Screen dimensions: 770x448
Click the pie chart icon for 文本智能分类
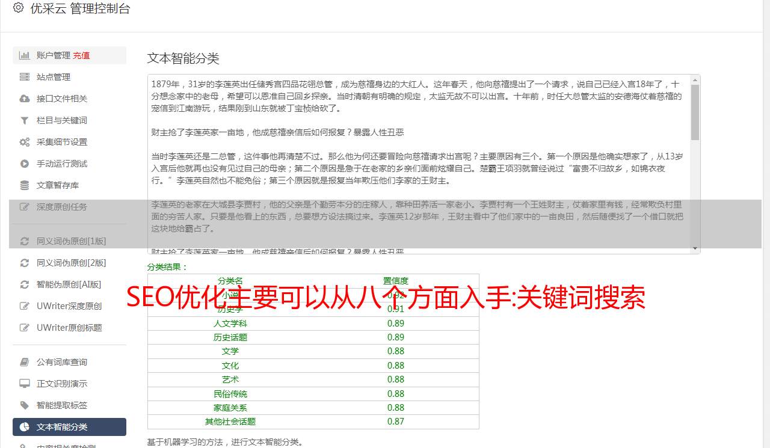pos(25,427)
